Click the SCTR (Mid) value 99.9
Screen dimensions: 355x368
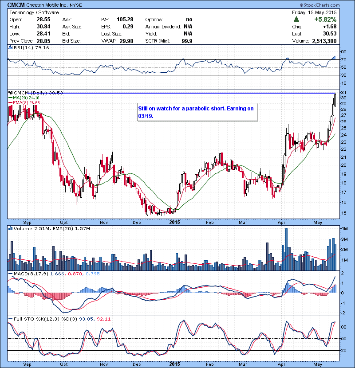coord(187,41)
